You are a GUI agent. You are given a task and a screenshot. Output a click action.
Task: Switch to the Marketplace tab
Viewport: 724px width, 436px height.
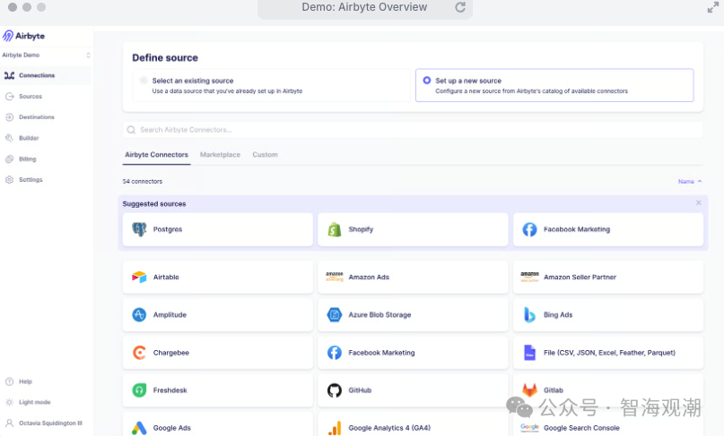[x=220, y=155]
